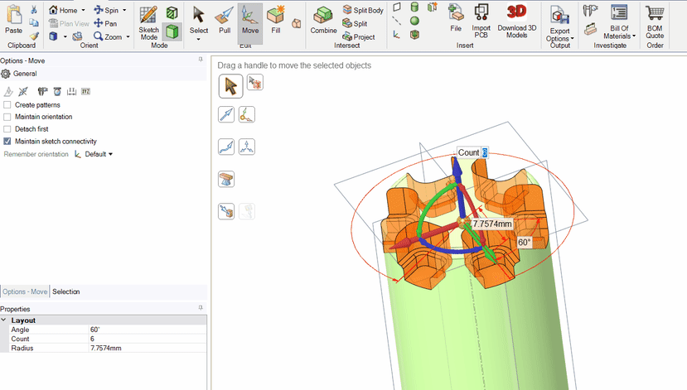Click the Paste clipboard button
Screen dimensions: 687x390
coord(13,20)
